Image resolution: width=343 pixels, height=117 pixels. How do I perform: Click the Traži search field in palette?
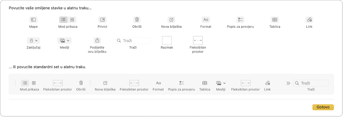pyautogui.click(x=133, y=40)
